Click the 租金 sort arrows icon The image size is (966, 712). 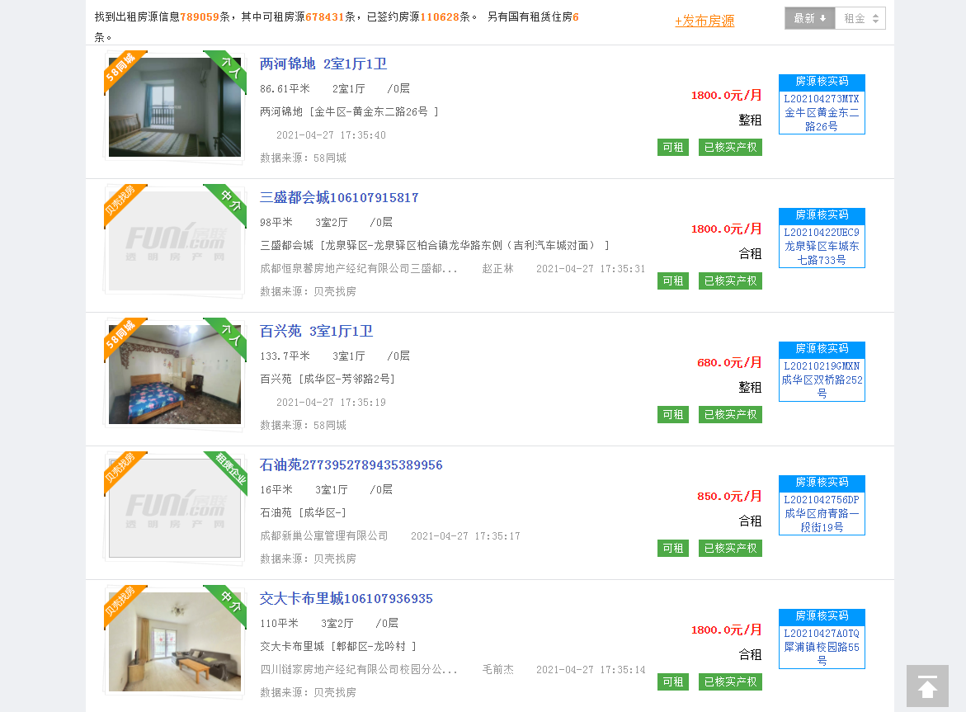tap(875, 19)
